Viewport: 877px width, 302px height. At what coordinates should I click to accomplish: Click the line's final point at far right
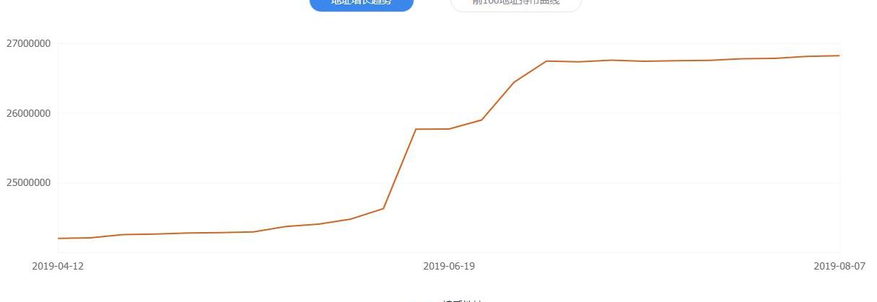click(x=839, y=55)
